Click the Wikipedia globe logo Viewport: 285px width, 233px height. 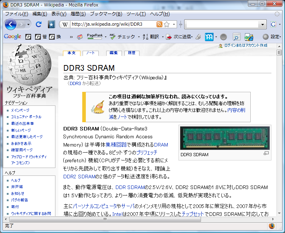(29, 65)
